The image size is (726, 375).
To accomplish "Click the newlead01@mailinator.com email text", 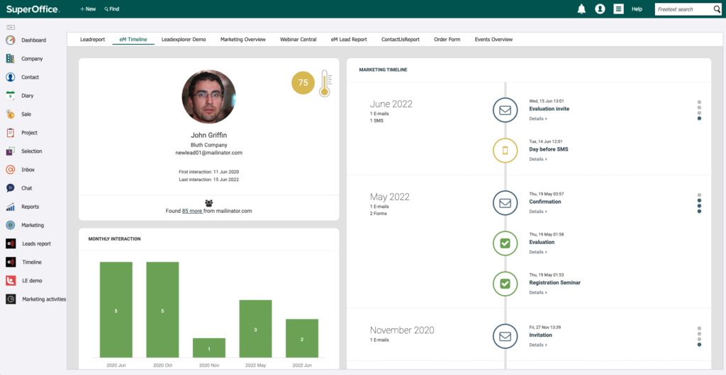I will (x=209, y=152).
